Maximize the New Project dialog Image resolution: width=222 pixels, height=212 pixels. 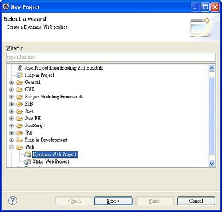pos(205,7)
